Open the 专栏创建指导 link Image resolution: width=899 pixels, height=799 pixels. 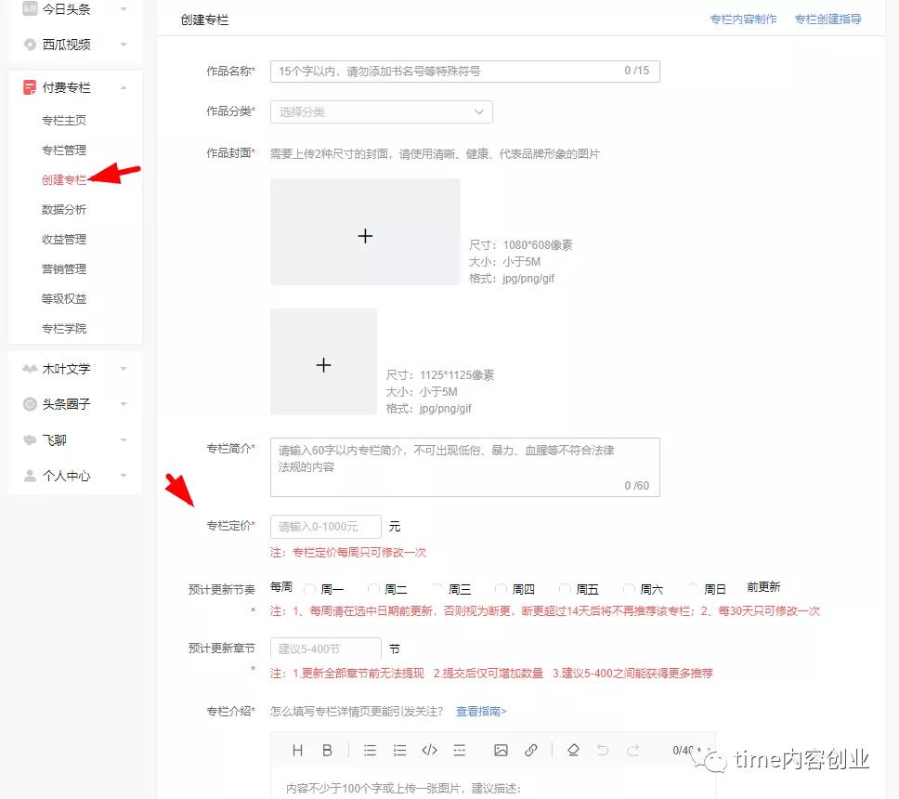pyautogui.click(x=827, y=20)
